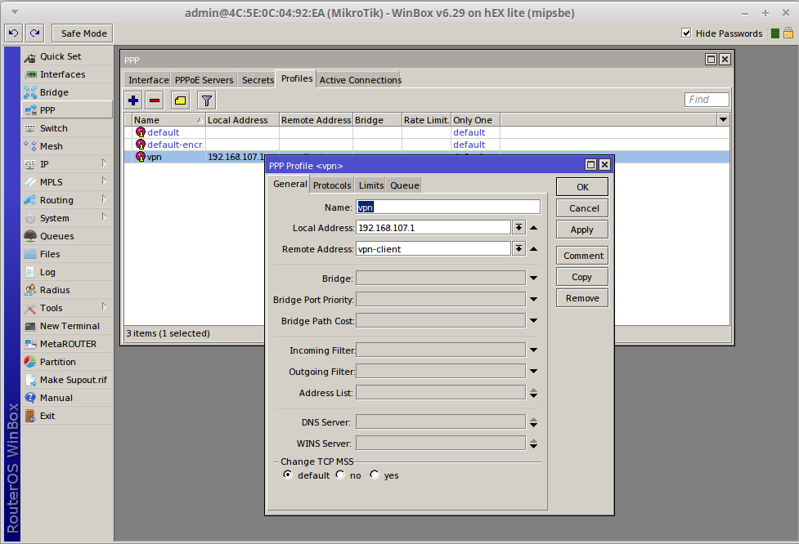This screenshot has width=799, height=544.
Task: Switch to PPPoE Servers tab
Action: pyautogui.click(x=204, y=80)
